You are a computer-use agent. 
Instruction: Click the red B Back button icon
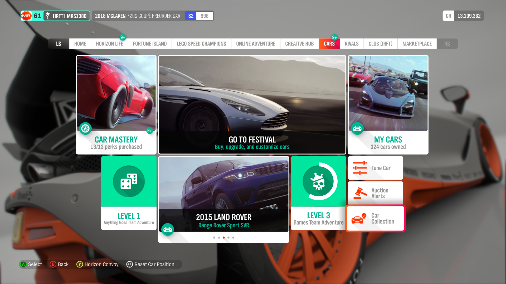(53, 264)
